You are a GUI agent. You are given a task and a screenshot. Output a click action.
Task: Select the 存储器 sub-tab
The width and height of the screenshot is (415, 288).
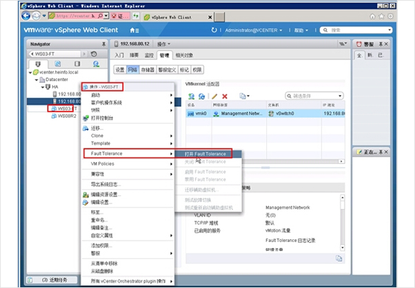[x=148, y=69]
